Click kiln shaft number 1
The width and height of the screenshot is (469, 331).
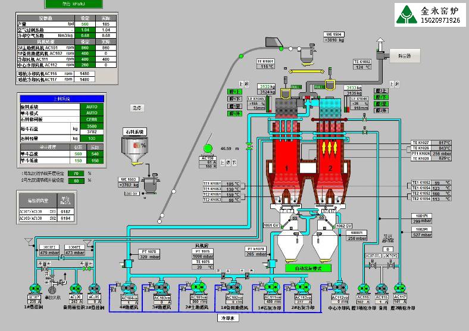286,168
